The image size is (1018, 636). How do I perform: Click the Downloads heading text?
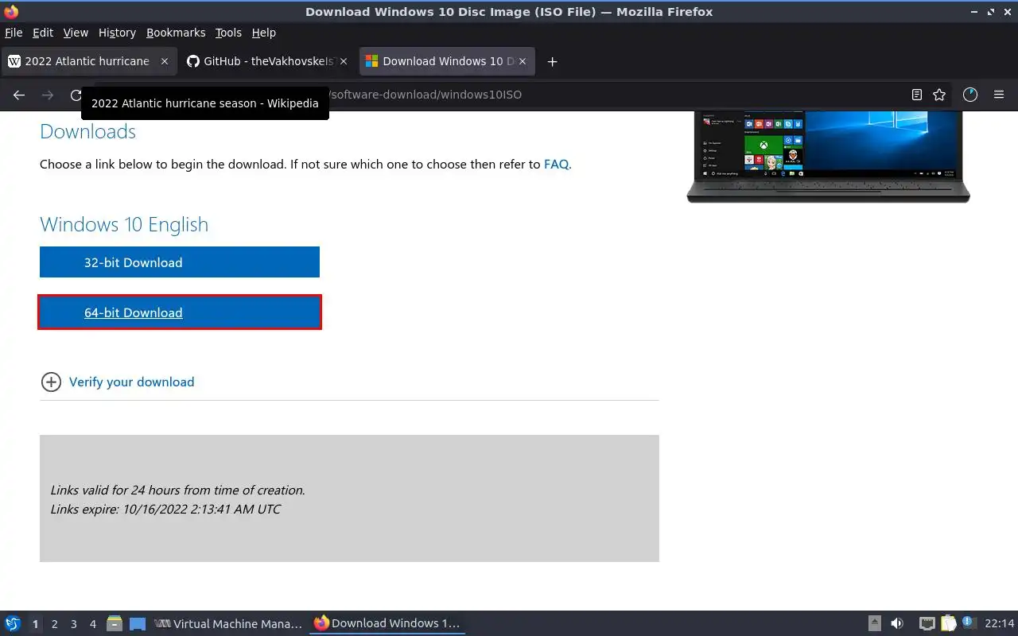[87, 132]
